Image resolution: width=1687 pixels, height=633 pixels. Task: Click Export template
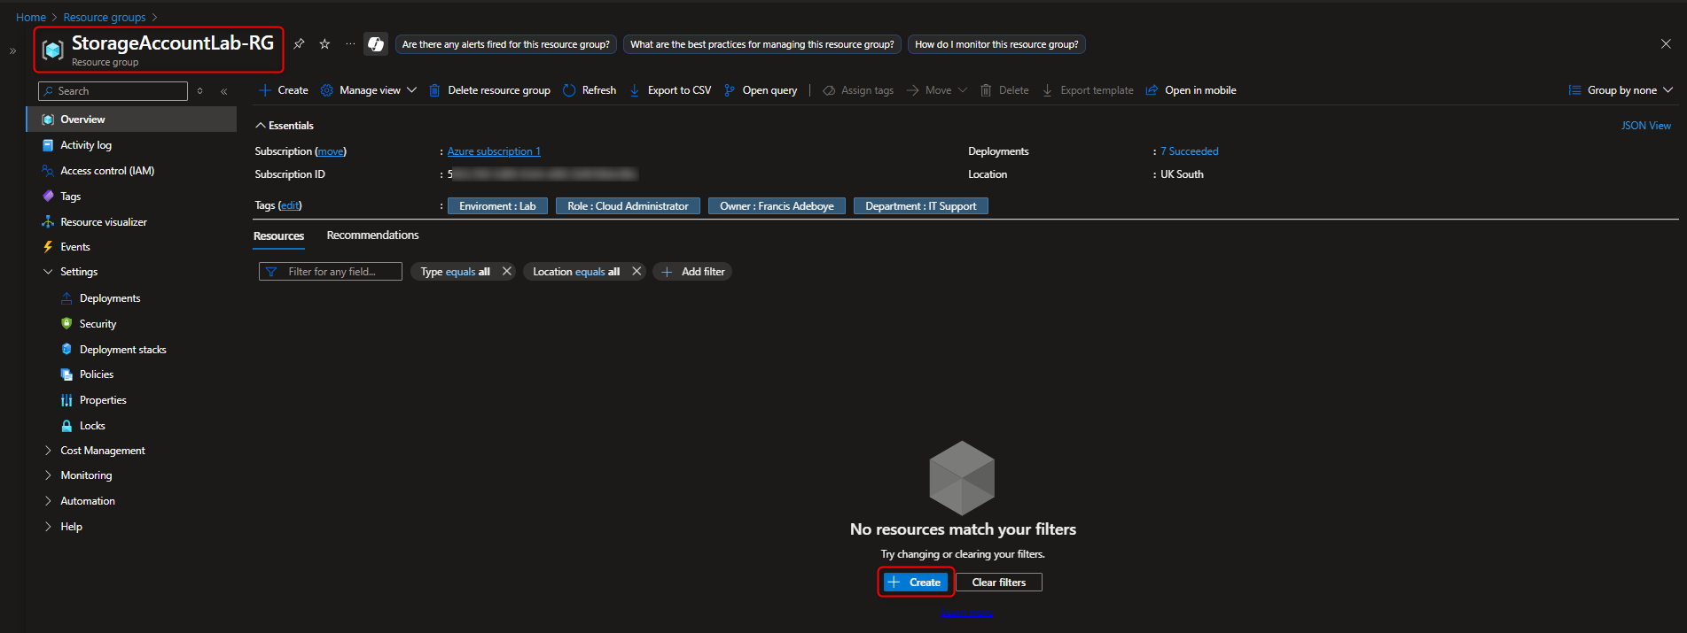(1088, 90)
